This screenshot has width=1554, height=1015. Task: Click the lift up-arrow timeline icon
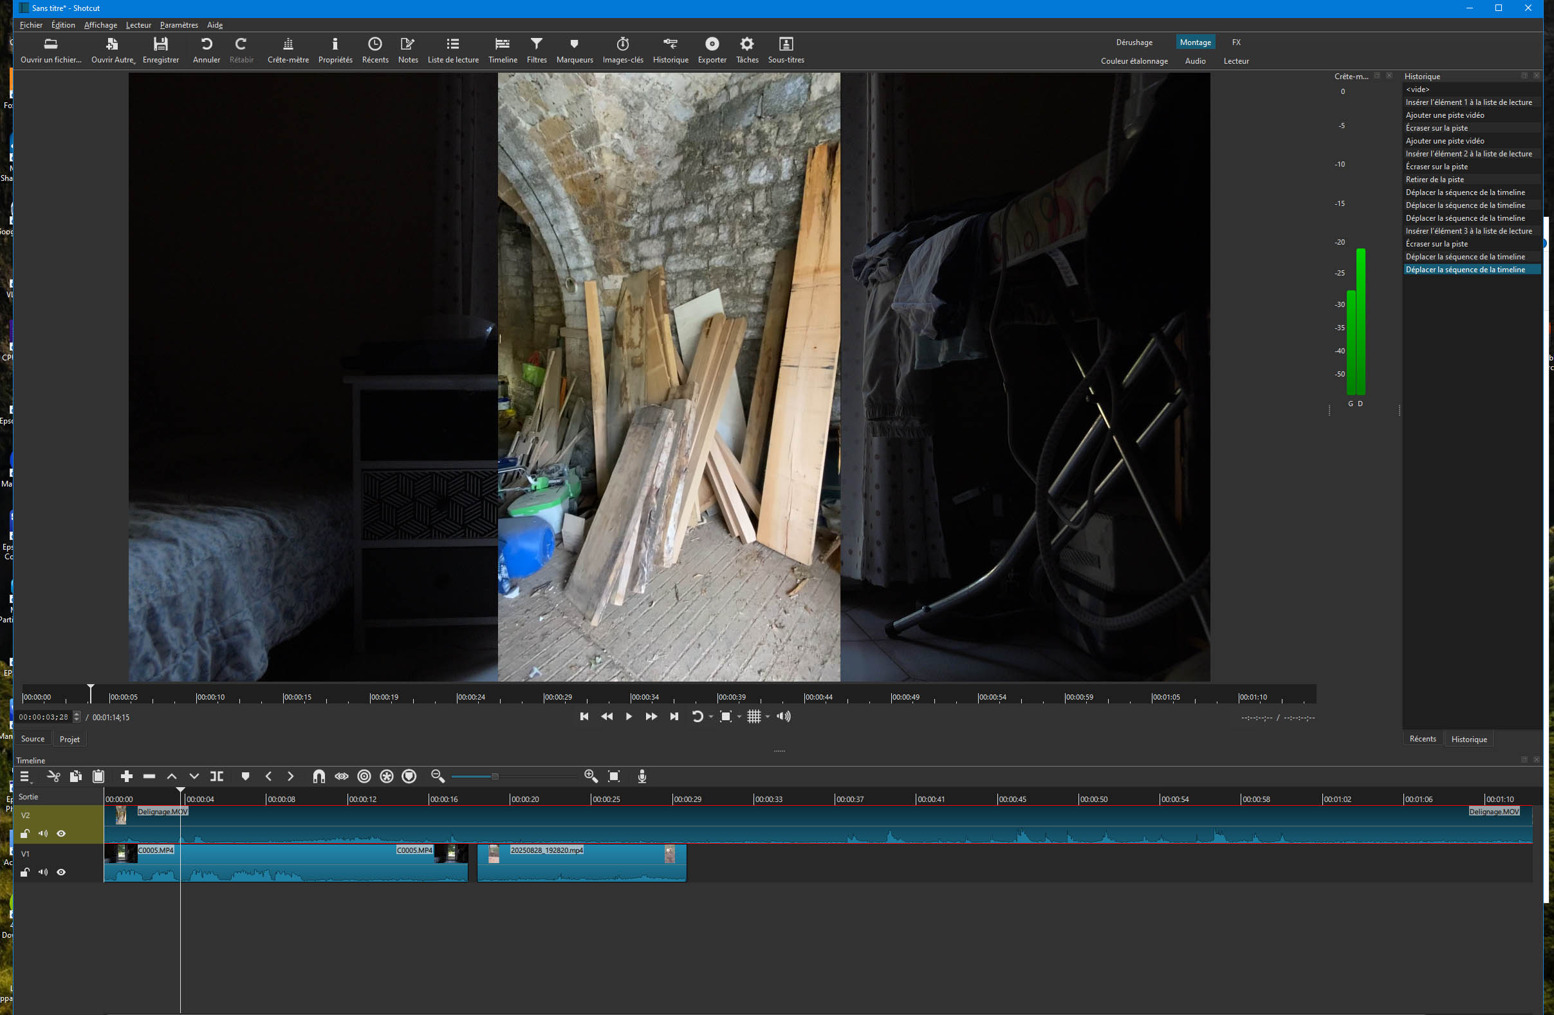[172, 776]
